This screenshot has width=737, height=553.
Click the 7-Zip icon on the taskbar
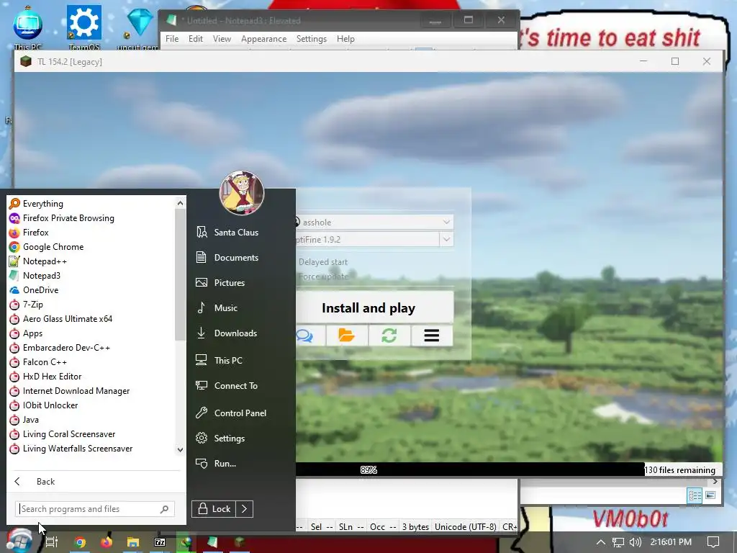160,542
